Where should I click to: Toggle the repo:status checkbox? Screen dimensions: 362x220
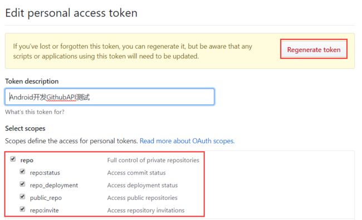coord(22,172)
